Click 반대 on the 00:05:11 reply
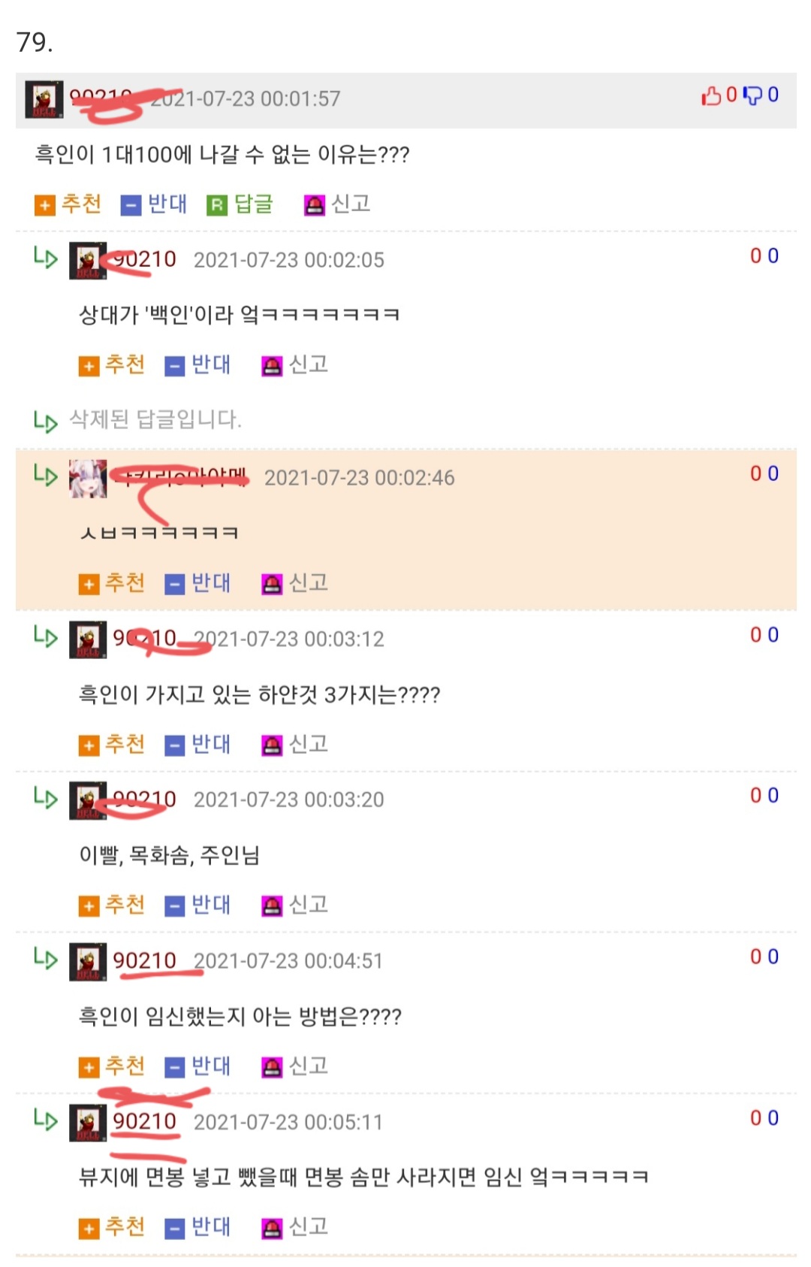Screen dimensions: 811x1267 click(x=198, y=1227)
